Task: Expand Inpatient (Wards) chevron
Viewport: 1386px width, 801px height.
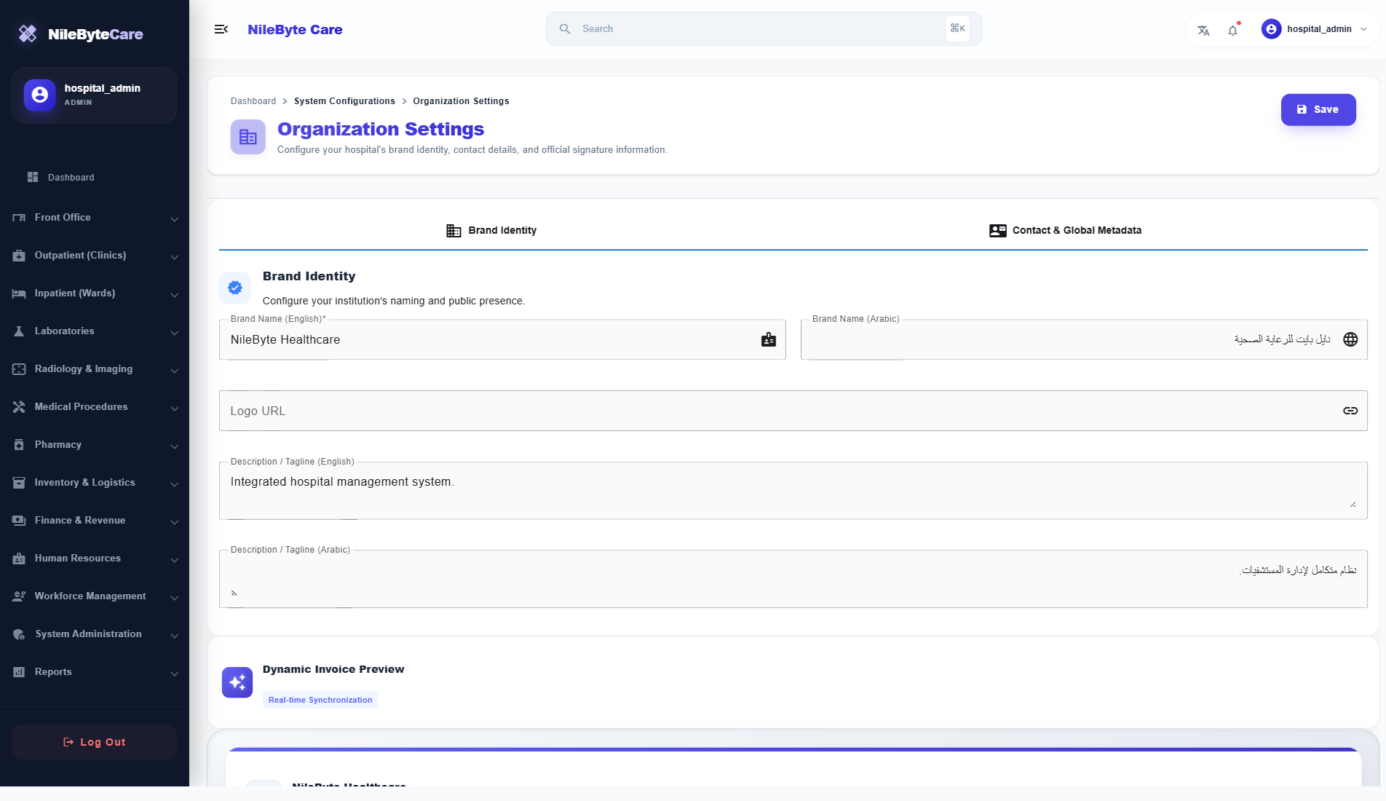Action: pyautogui.click(x=174, y=294)
